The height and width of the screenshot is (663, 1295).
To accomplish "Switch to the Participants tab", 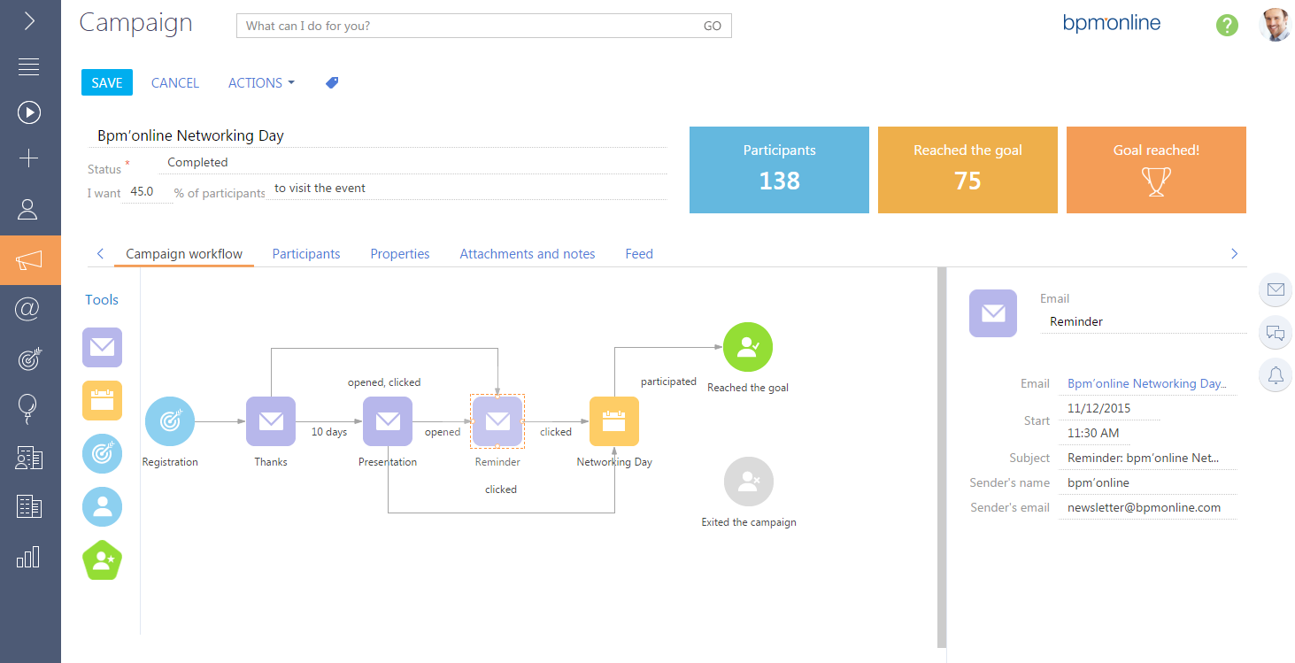I will (306, 254).
